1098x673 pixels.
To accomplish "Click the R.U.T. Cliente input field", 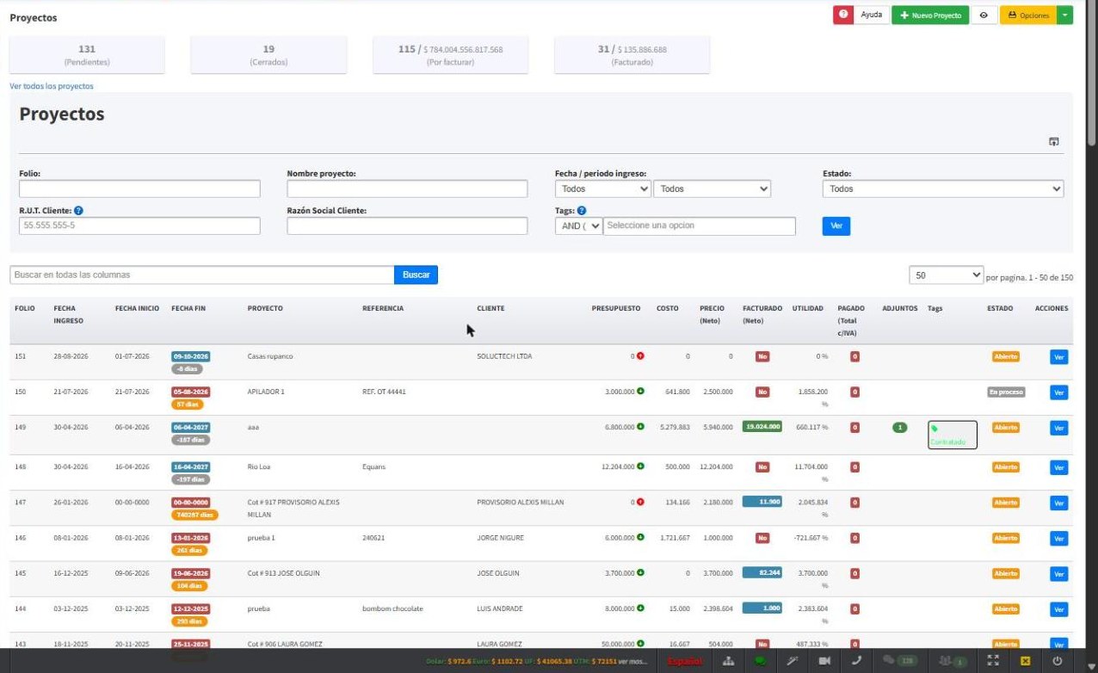I will pos(139,225).
